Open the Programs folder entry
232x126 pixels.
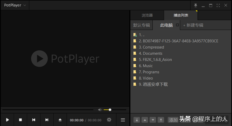pos(180,72)
